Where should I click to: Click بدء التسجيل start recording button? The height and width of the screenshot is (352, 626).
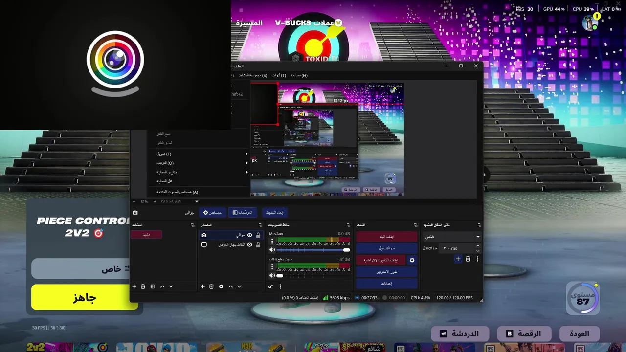click(386, 248)
